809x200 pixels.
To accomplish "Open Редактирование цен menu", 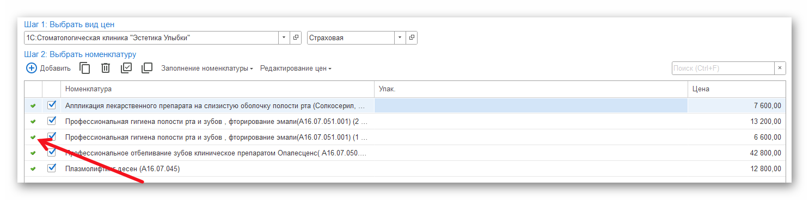I will click(x=296, y=68).
